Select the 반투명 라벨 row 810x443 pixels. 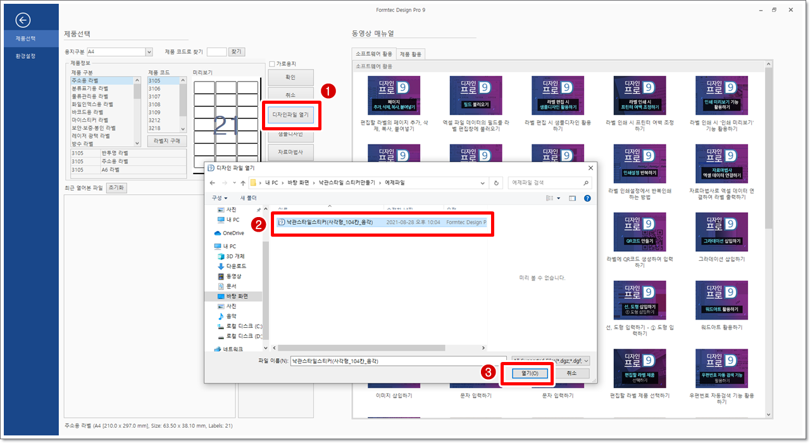[x=128, y=153]
